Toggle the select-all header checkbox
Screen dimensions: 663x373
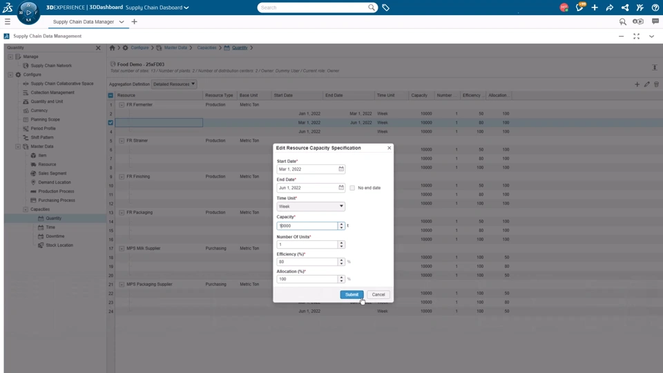pos(110,95)
